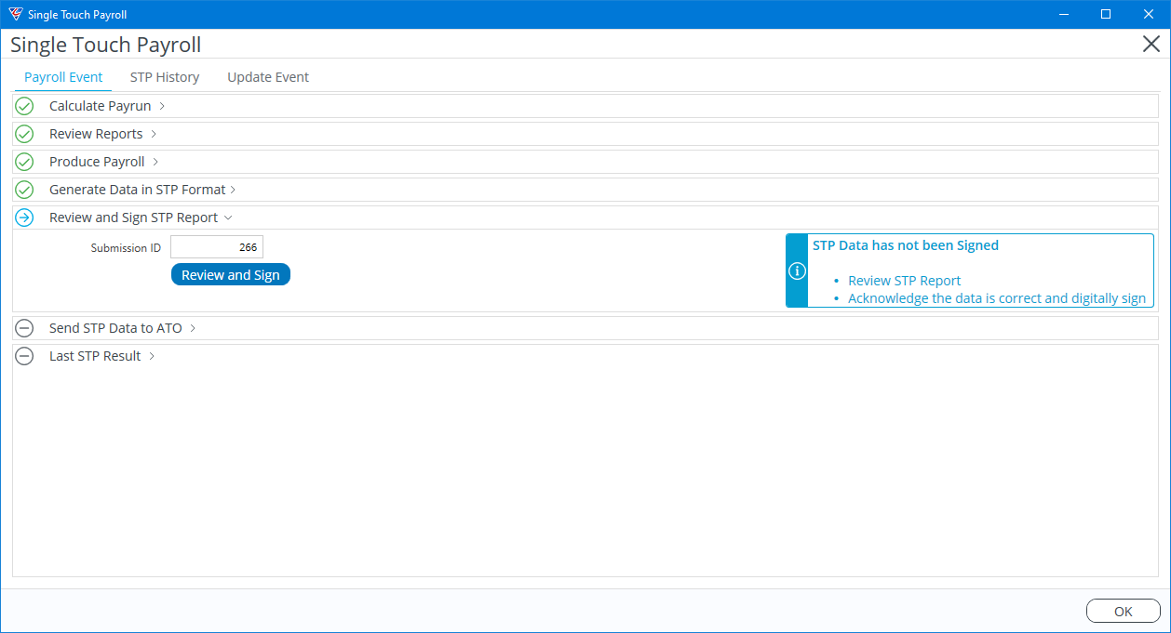Maximize the Single Touch Payroll window
Image resolution: width=1171 pixels, height=633 pixels.
(1106, 14)
